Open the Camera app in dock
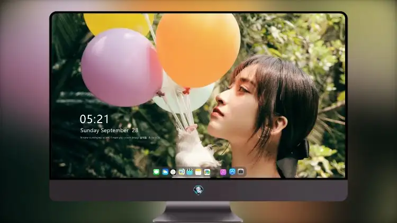The width and height of the screenshot is (397, 223). point(241,172)
